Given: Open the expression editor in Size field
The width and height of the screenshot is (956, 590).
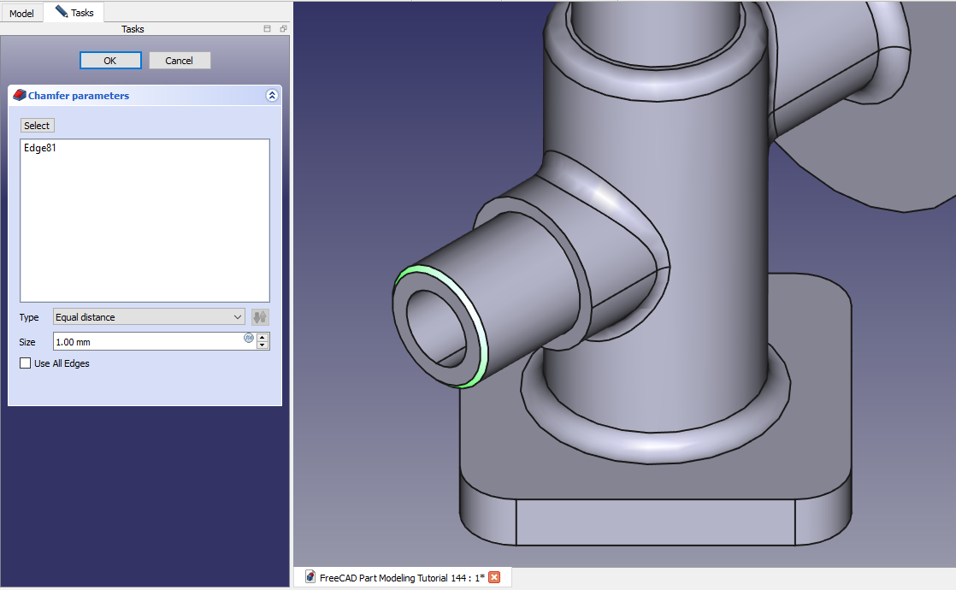Looking at the screenshot, I should click(x=249, y=338).
